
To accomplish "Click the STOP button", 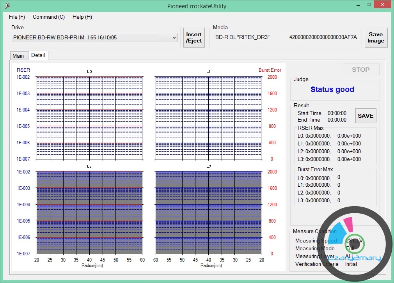I will (360, 69).
